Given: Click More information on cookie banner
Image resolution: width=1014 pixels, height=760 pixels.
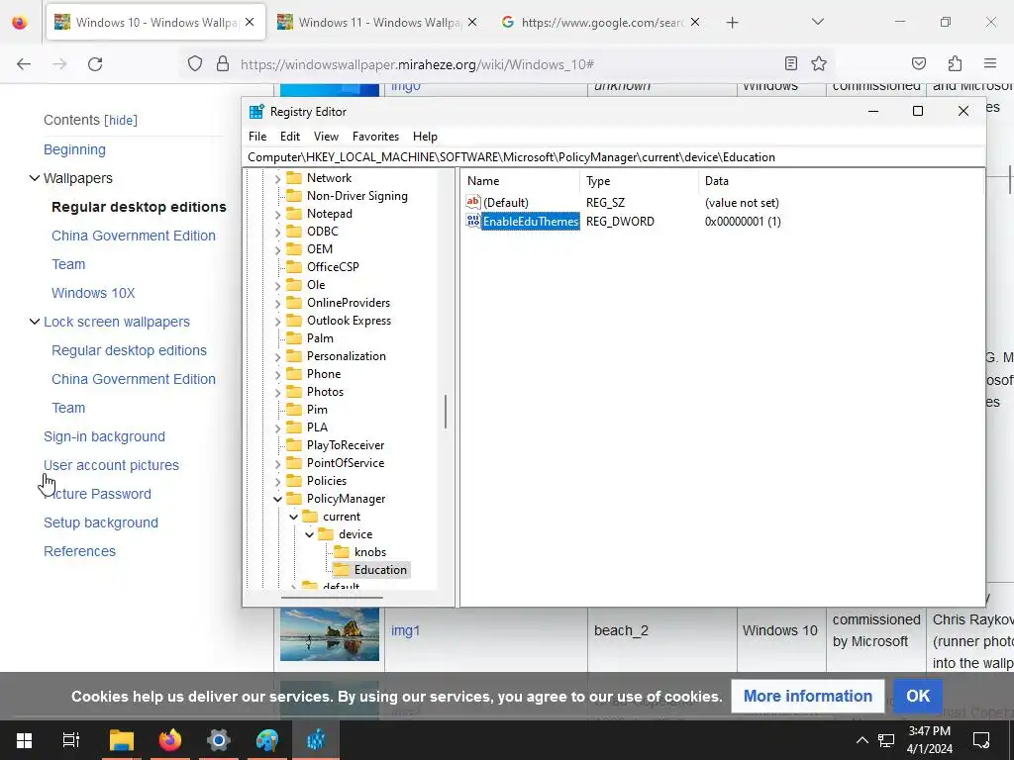Looking at the screenshot, I should pos(808,696).
